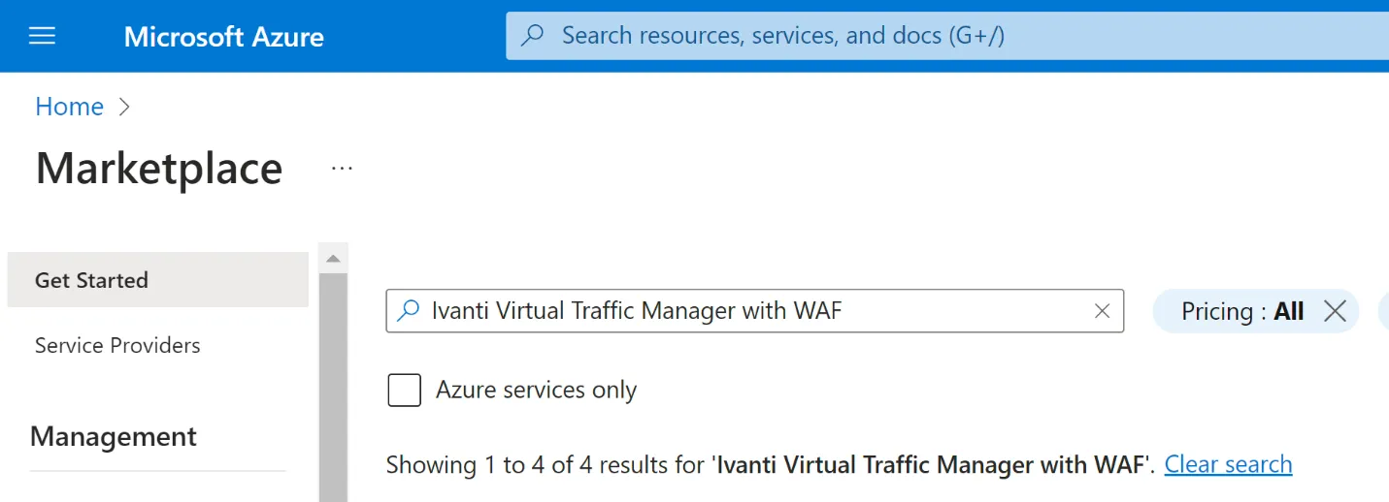Click the Management section heading
The width and height of the screenshot is (1389, 502).
click(x=114, y=436)
